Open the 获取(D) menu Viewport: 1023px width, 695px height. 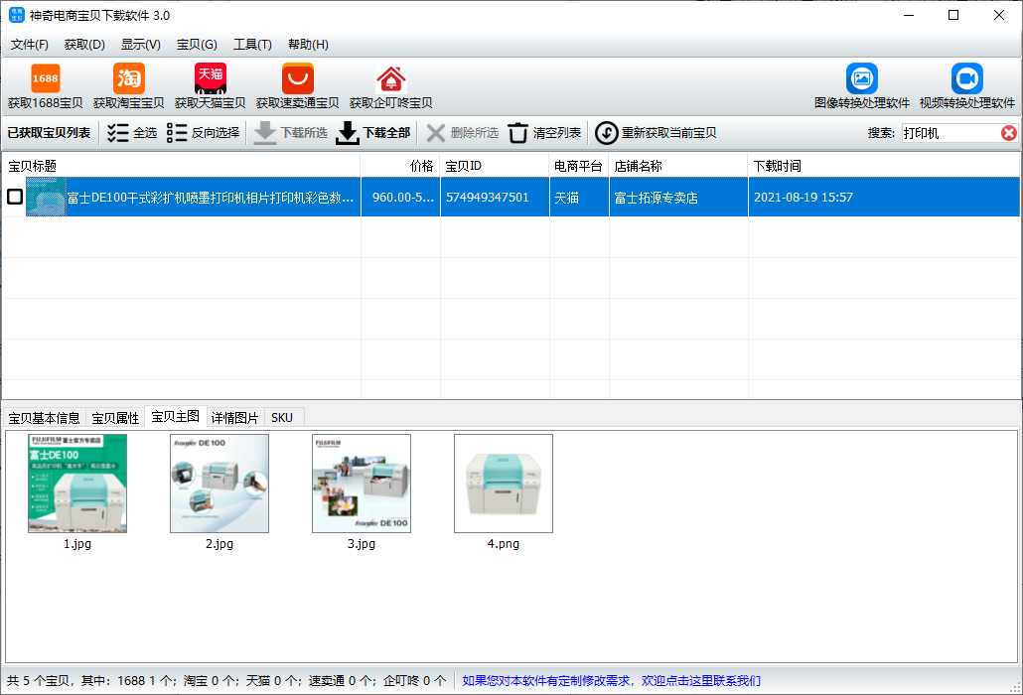(x=84, y=45)
